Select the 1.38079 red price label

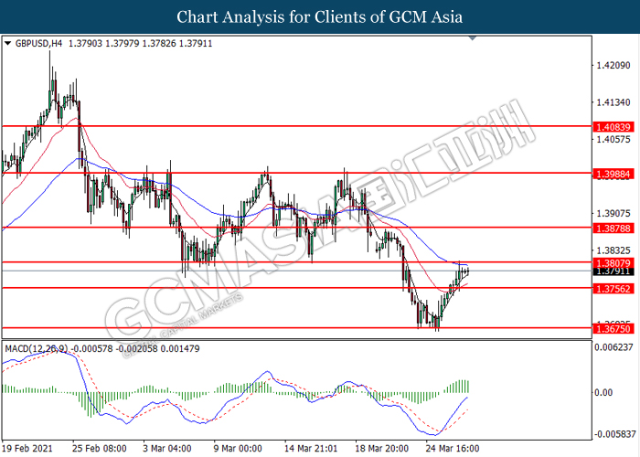pyautogui.click(x=613, y=263)
